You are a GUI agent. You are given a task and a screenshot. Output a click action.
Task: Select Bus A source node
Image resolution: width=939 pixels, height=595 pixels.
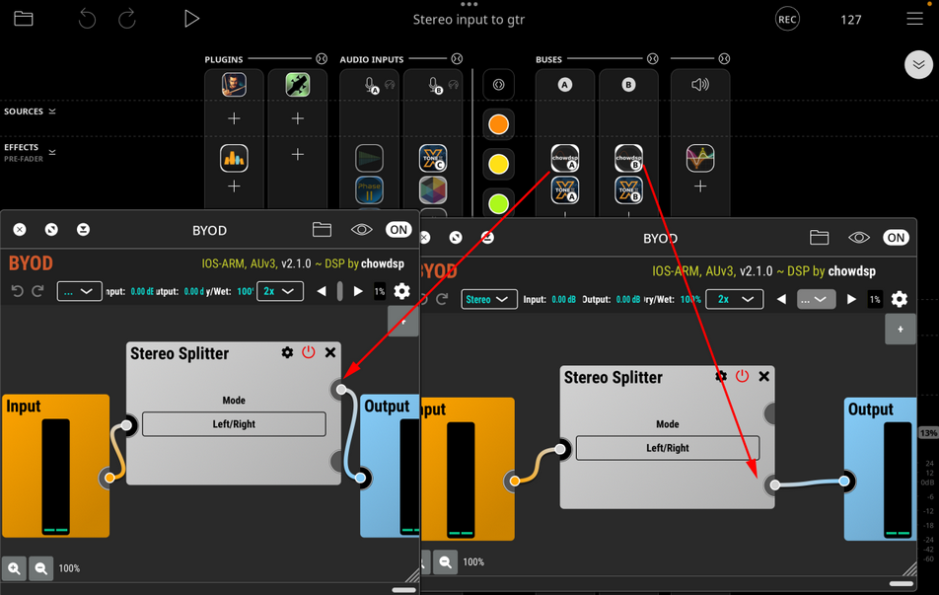pos(565,85)
